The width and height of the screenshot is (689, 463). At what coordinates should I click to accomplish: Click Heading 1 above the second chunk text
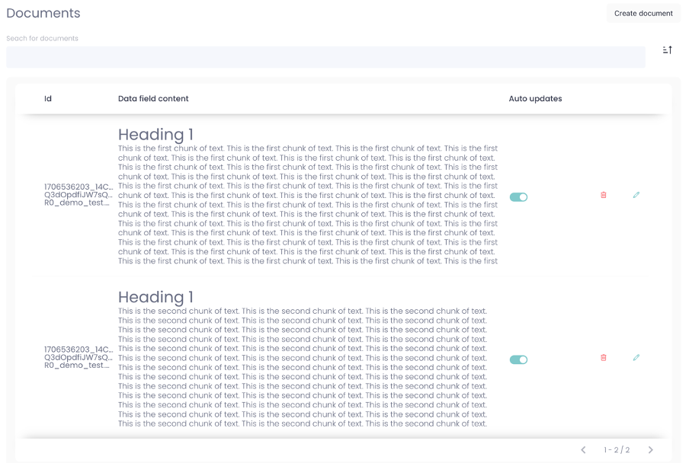point(155,297)
